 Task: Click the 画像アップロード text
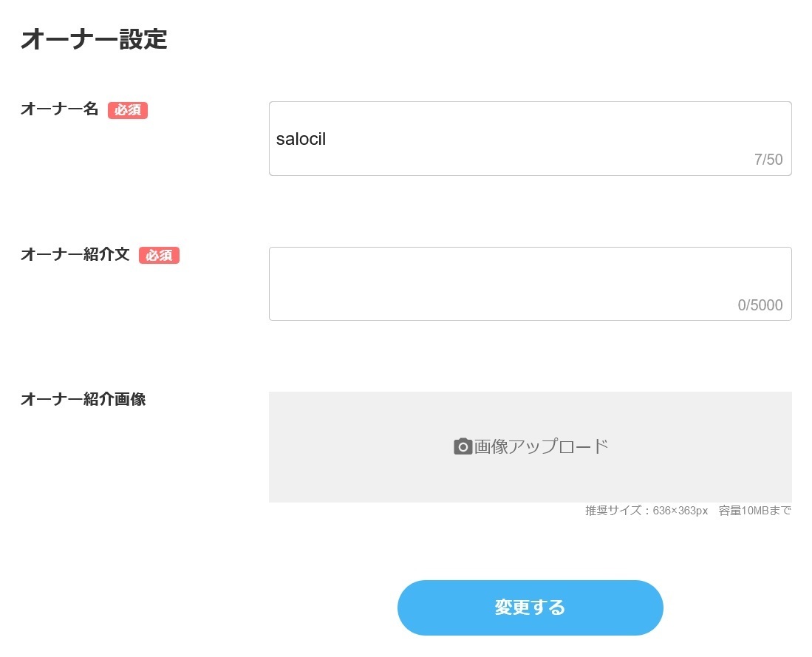(541, 446)
